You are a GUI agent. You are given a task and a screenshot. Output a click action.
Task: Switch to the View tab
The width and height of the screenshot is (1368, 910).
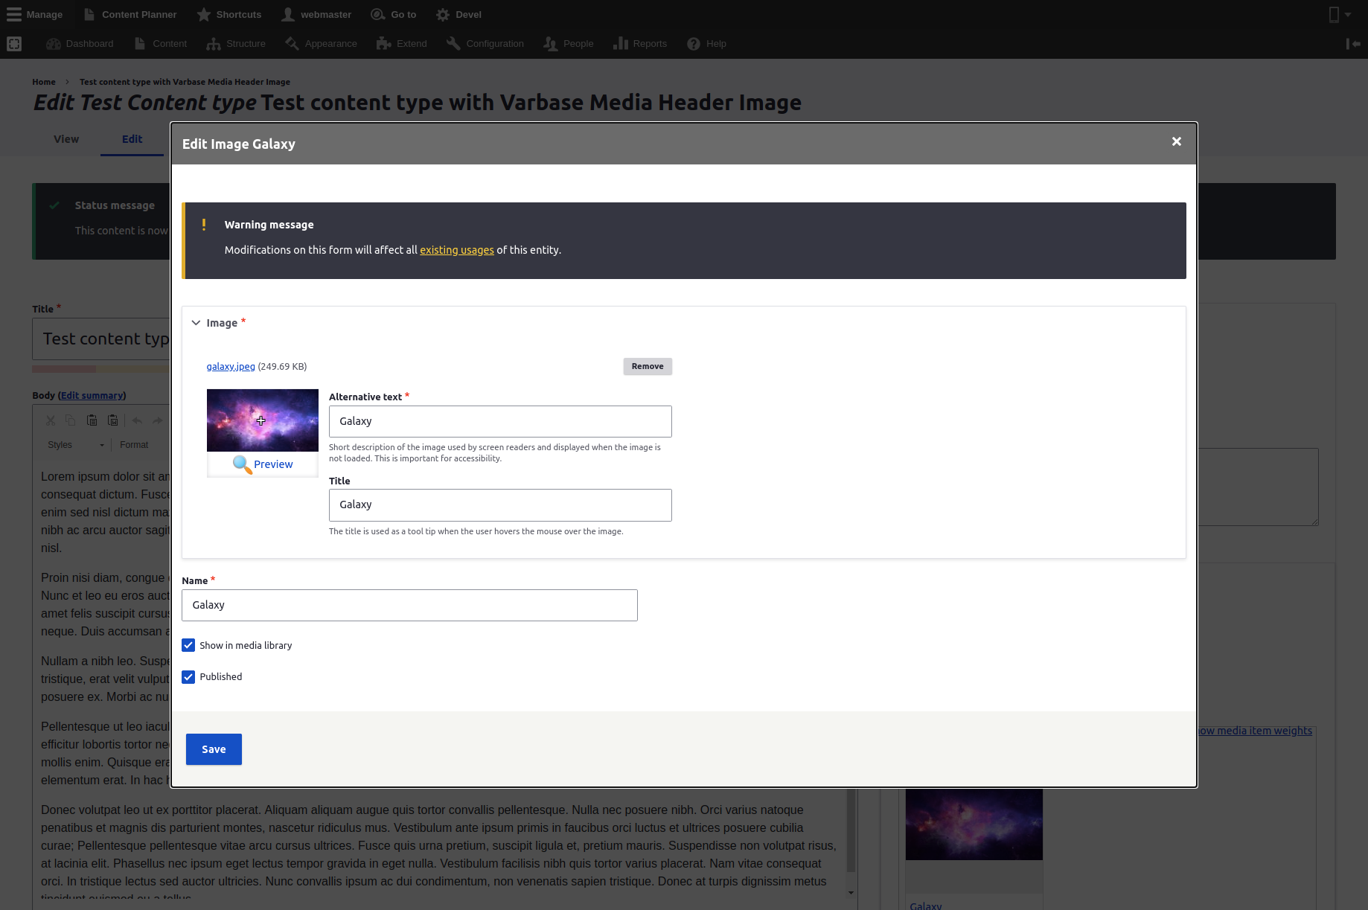click(65, 138)
